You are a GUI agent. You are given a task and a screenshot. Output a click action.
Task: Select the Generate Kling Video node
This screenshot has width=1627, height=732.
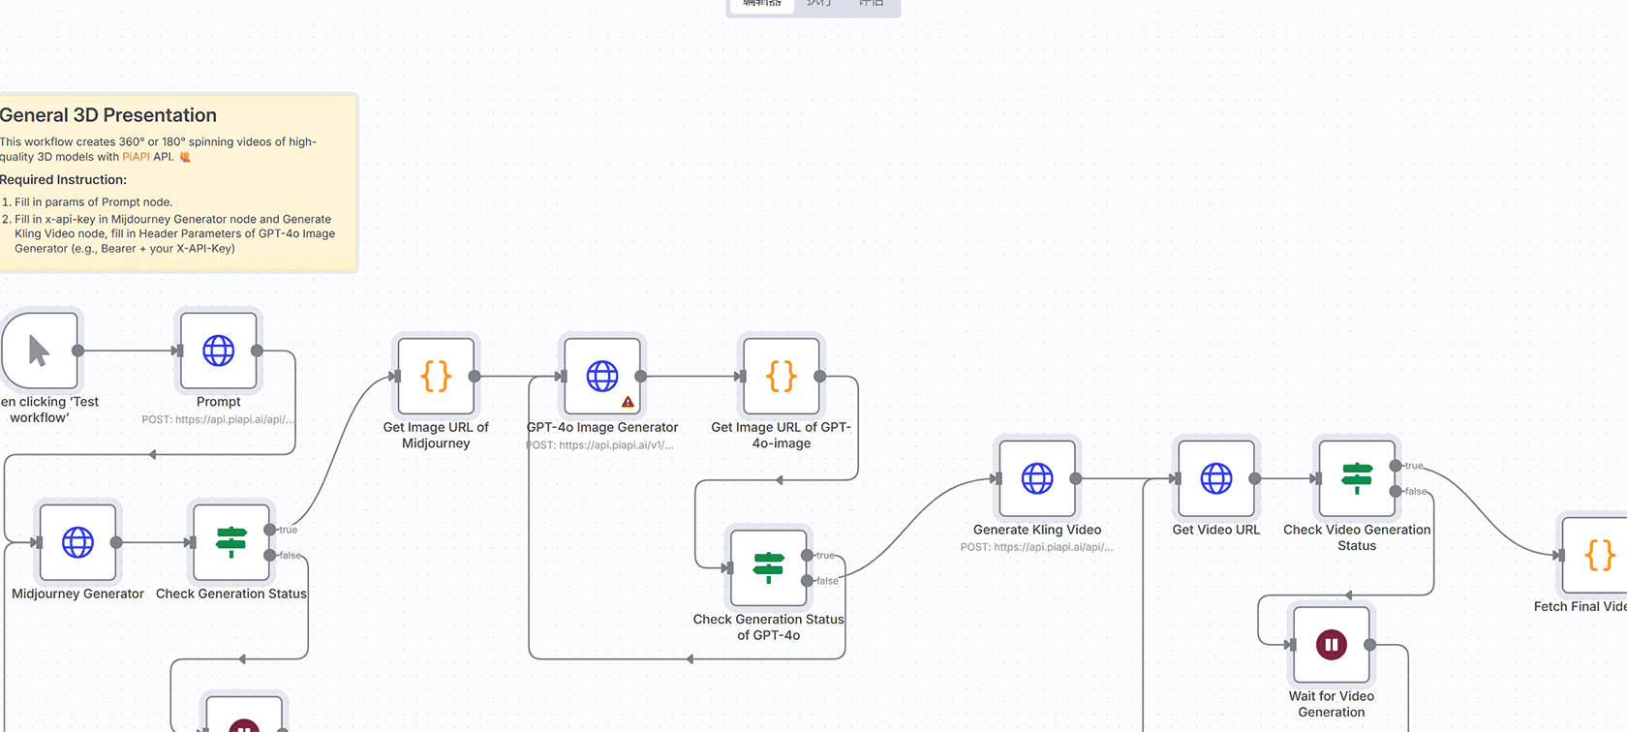pos(1036,478)
